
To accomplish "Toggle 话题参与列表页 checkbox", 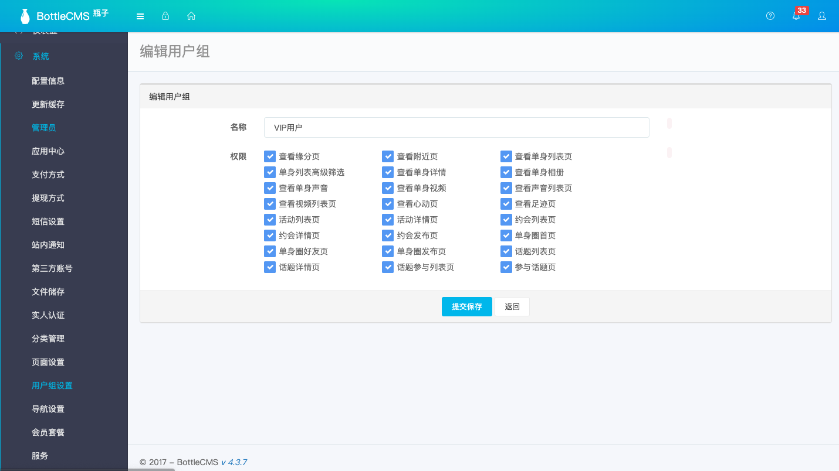I will pyautogui.click(x=388, y=267).
